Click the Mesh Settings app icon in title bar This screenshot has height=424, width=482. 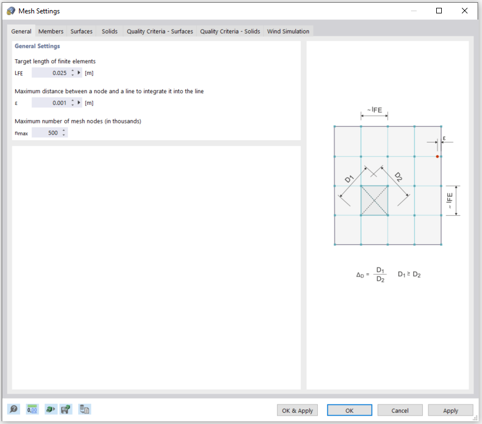pyautogui.click(x=11, y=11)
